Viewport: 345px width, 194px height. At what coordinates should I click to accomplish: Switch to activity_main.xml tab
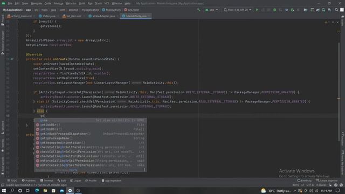click(x=19, y=16)
